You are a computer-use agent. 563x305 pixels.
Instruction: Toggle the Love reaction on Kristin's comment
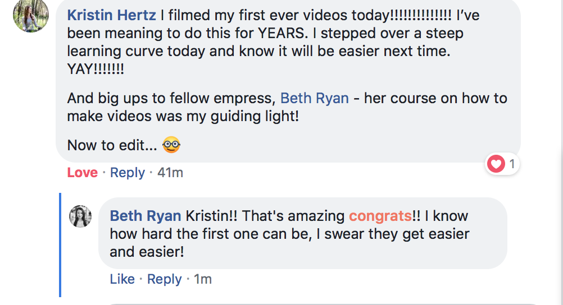pyautogui.click(x=83, y=173)
